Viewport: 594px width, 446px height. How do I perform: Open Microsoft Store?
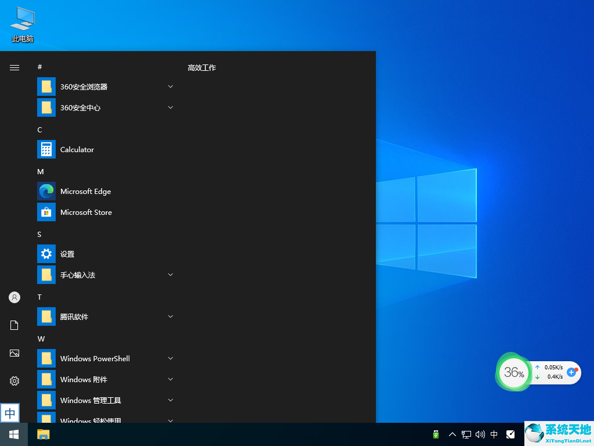[85, 212]
